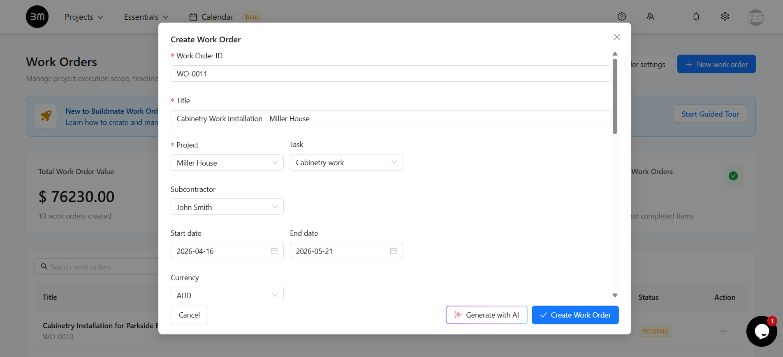The width and height of the screenshot is (783, 357).
Task: Open the Task dropdown showing Cabinetry work
Action: 346,162
